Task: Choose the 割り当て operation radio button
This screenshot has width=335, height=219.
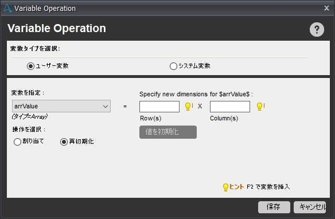Action: pyautogui.click(x=17, y=142)
